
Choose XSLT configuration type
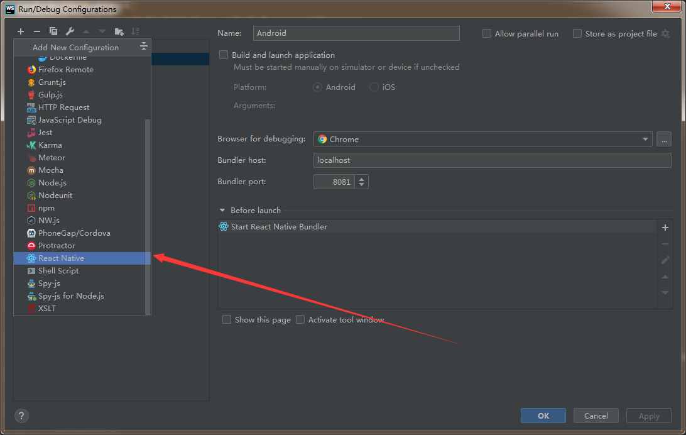pyautogui.click(x=82, y=309)
